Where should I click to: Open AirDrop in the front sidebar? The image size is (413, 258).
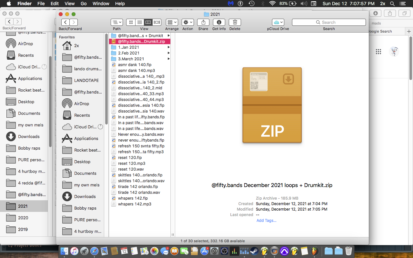point(81,104)
